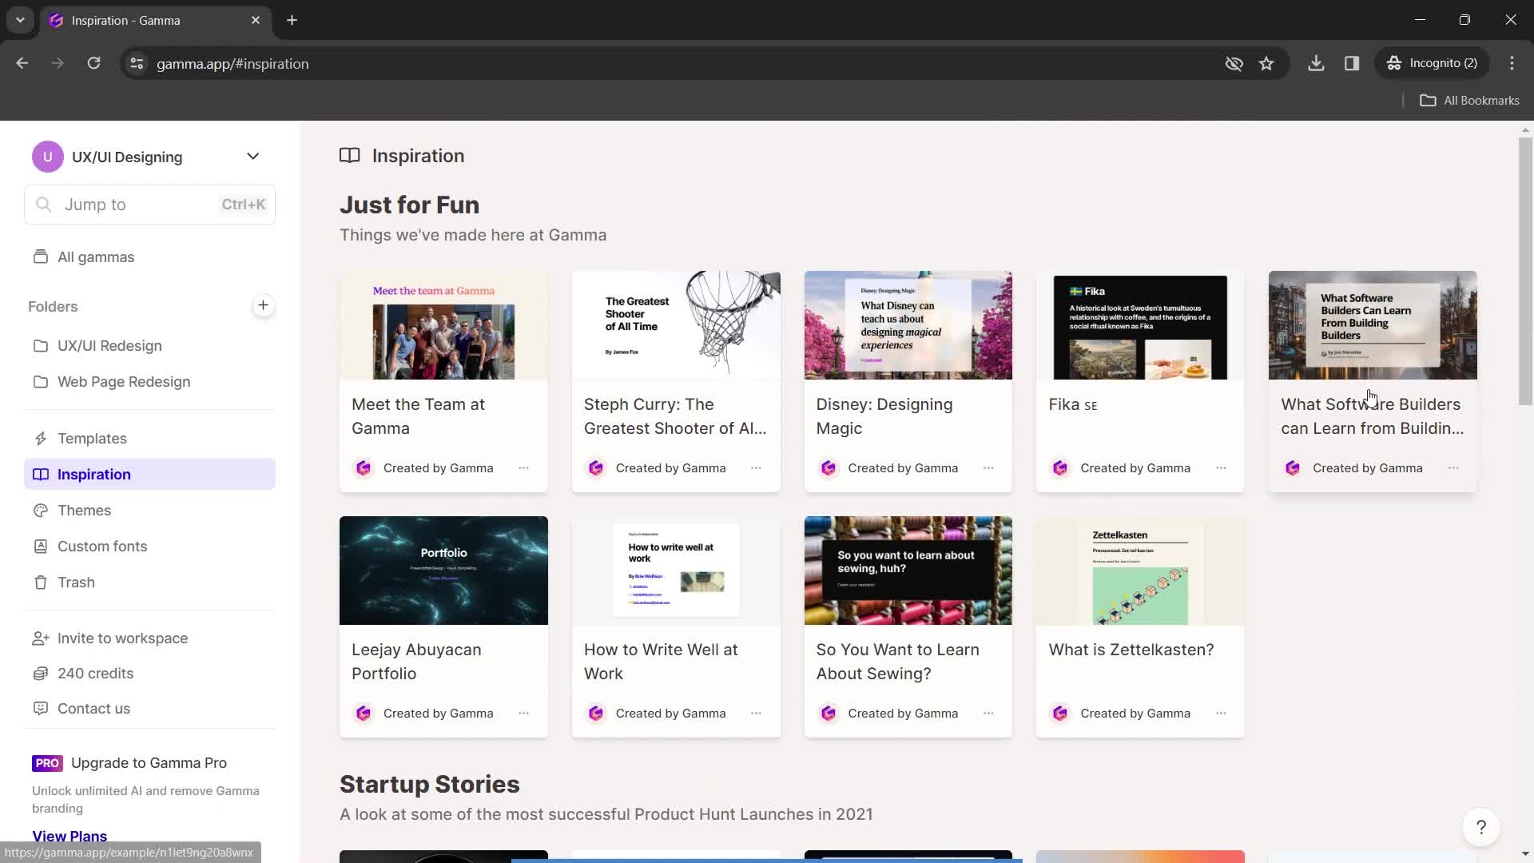The height and width of the screenshot is (863, 1534).
Task: Open All Bookmarks folder
Action: tap(1469, 101)
